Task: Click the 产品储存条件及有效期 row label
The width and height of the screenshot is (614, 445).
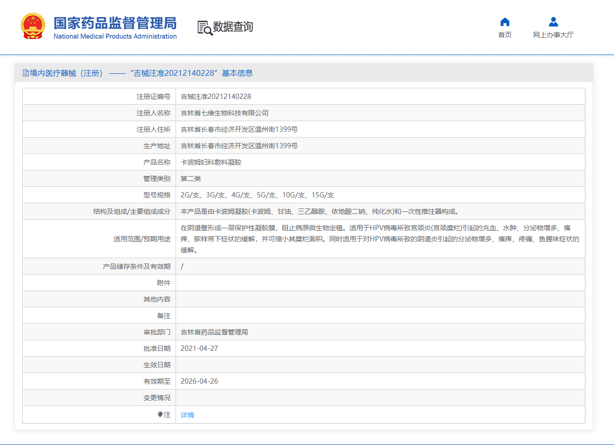Action: [136, 266]
